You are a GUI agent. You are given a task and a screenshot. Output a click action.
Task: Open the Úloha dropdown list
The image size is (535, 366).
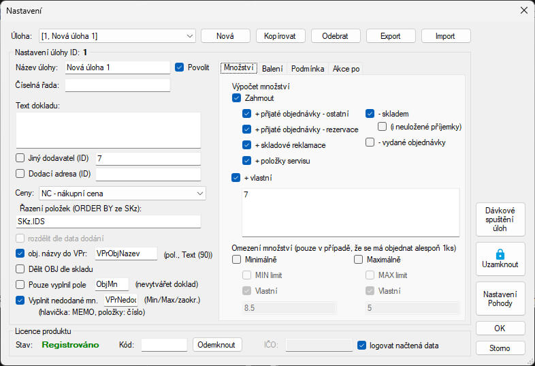tap(189, 35)
